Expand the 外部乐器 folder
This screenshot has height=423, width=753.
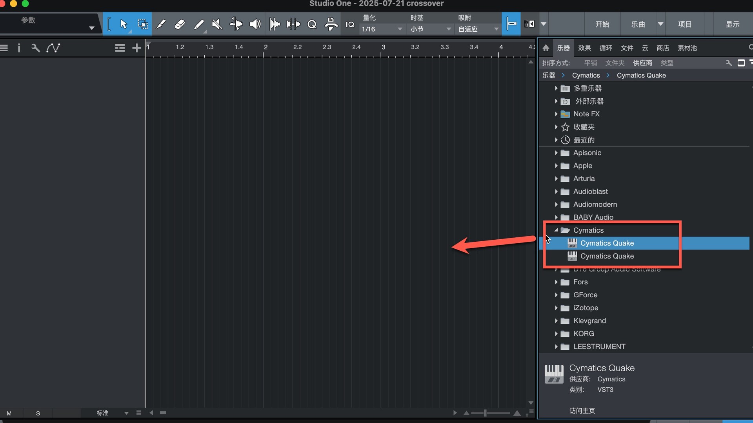pyautogui.click(x=556, y=101)
